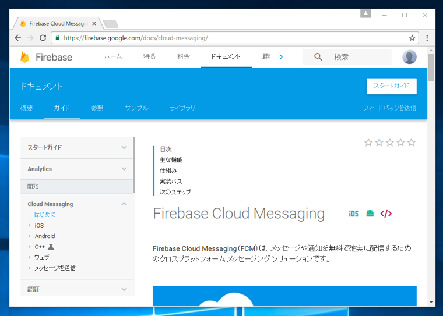
Task: Click the green padlock security icon
Action: 58,38
